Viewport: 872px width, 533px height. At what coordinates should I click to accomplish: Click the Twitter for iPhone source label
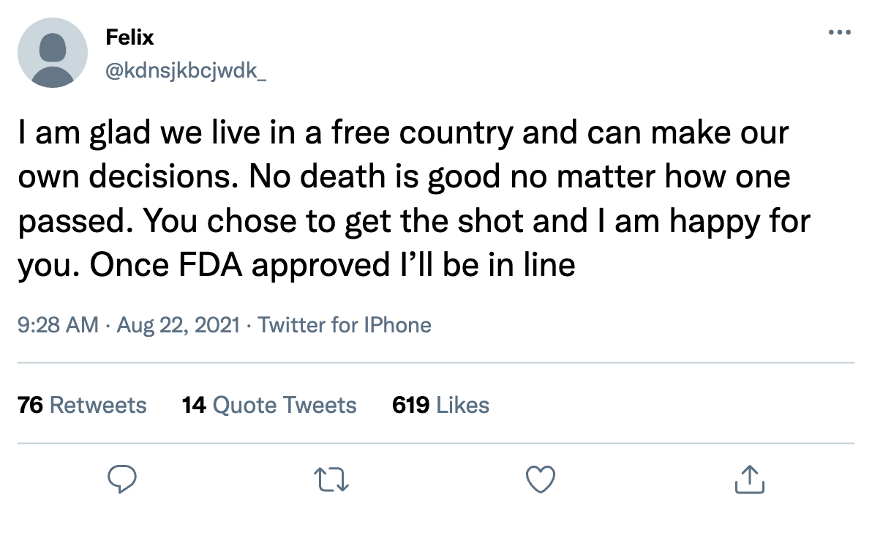[x=345, y=324]
